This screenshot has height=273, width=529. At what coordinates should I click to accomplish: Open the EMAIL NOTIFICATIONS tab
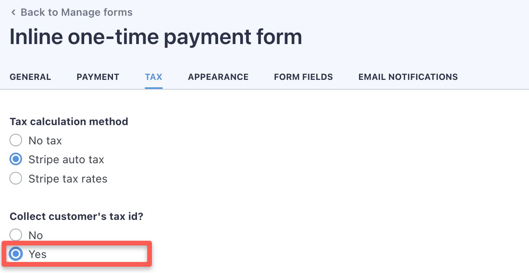pyautogui.click(x=408, y=77)
